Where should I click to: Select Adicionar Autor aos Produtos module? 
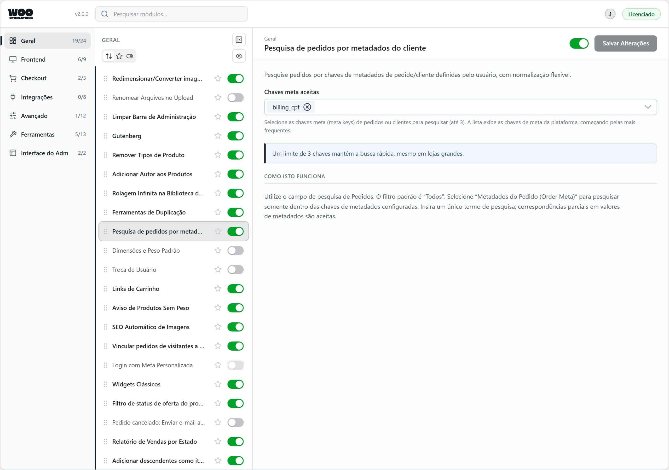173,174
